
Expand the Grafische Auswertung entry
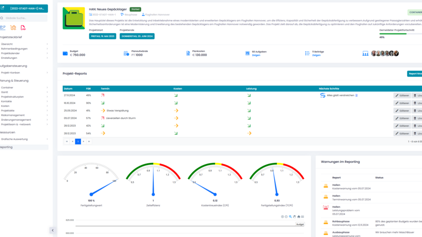coord(24,139)
